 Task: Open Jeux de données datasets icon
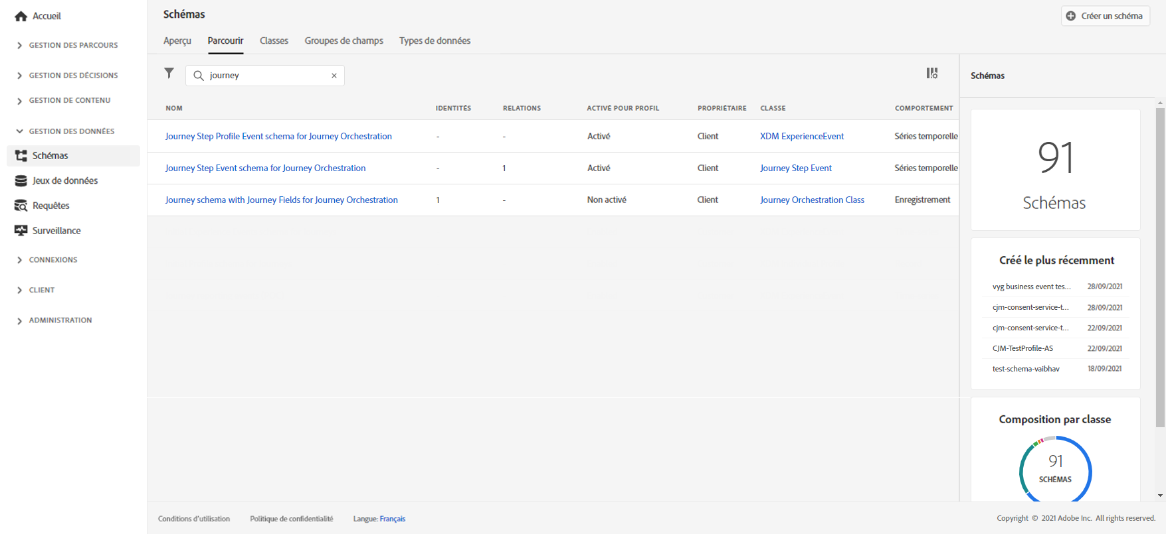pos(21,181)
